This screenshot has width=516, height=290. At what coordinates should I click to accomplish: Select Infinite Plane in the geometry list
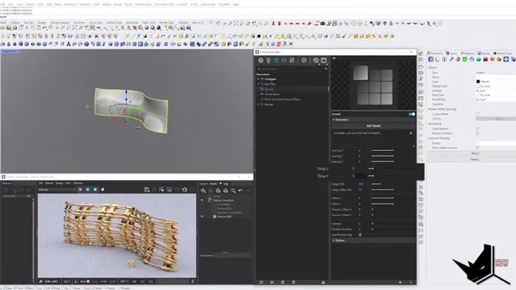pos(272,94)
